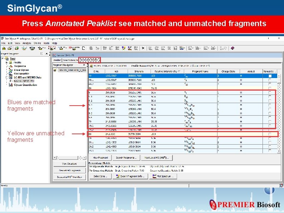Click the Export Fragment Info button
The height and width of the screenshot is (213, 284).
130,176
